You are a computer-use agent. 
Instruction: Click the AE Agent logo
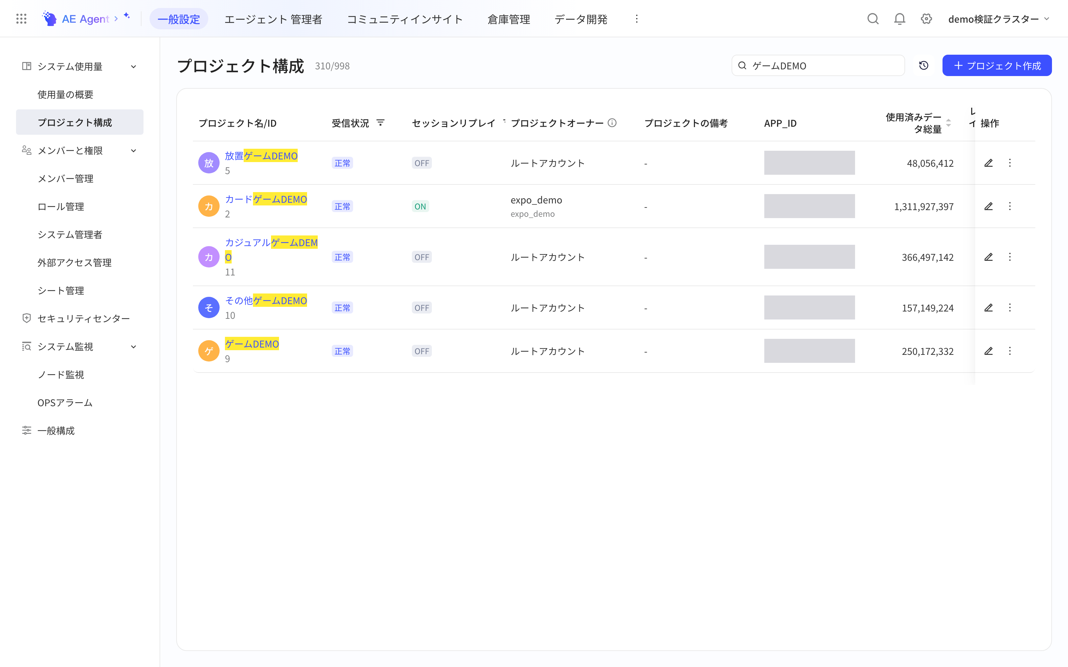pos(76,19)
